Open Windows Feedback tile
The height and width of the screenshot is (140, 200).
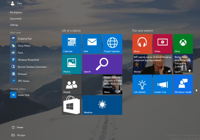point(183,85)
